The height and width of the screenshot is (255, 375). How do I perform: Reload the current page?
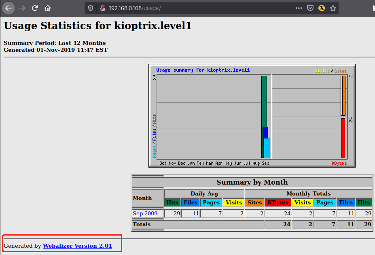coord(35,8)
